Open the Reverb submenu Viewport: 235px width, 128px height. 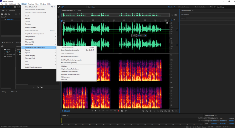(39, 50)
